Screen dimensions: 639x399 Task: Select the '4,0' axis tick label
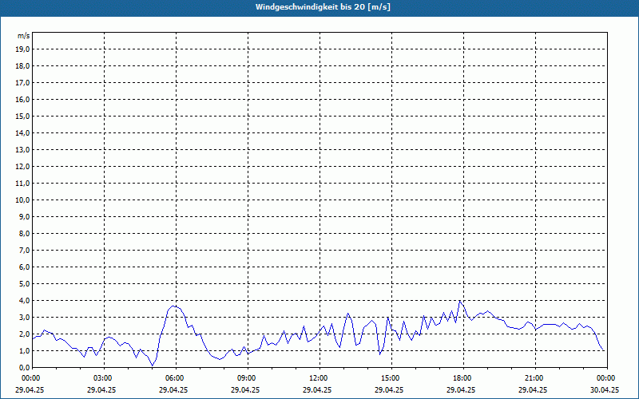(26, 300)
